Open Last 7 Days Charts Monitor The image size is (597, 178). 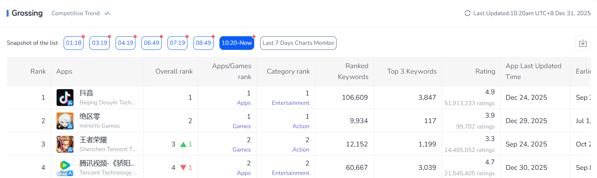(298, 43)
